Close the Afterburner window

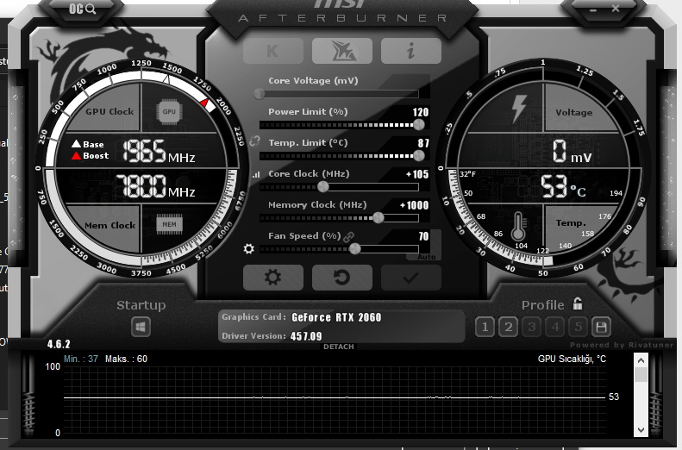pyautogui.click(x=615, y=9)
